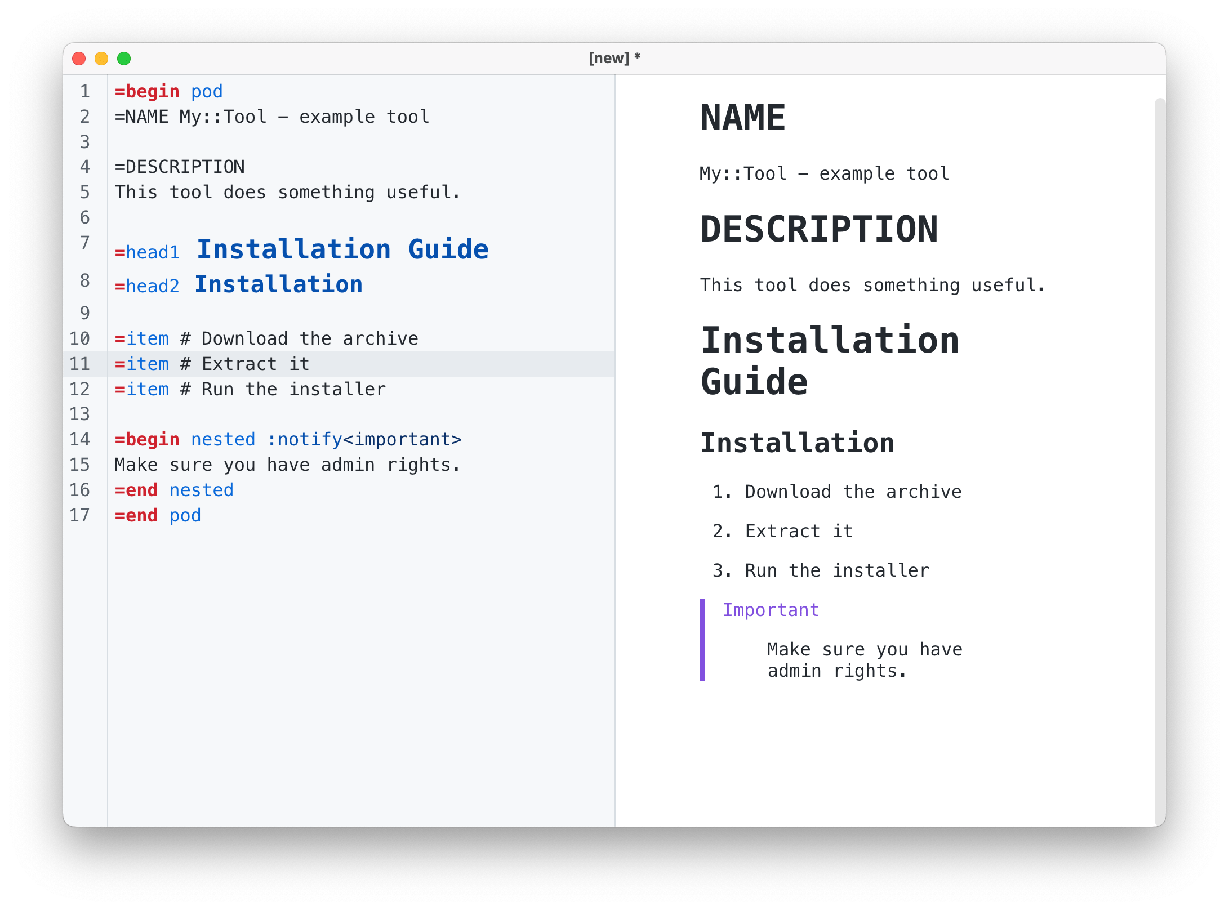Click the NAME heading in preview
1229x910 pixels.
point(742,118)
